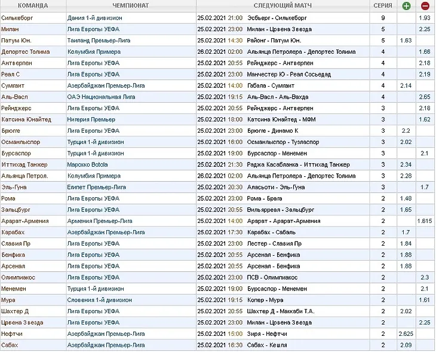436x352 pixels.
Task: Select team Силькеборг
Action: pos(17,18)
